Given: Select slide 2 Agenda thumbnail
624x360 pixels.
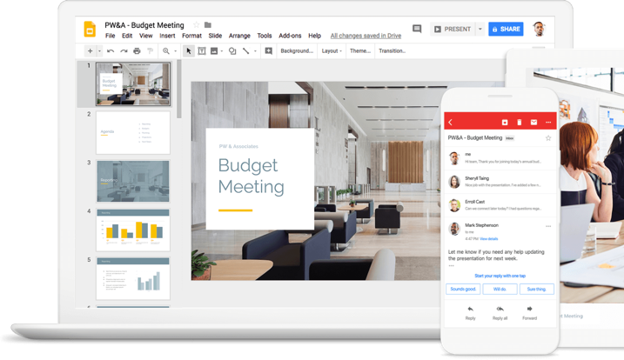Looking at the screenshot, I should (x=133, y=132).
